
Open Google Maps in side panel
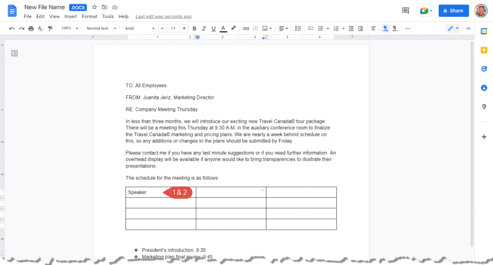(x=484, y=107)
